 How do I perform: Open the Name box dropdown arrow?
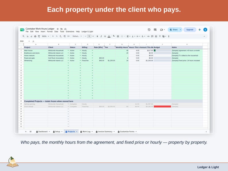pos(29,41)
